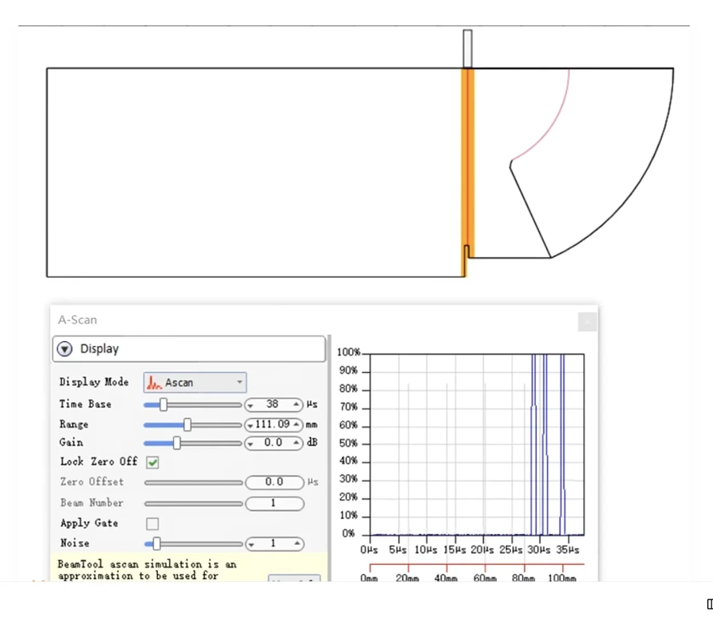Screen dimensions: 713x618
Task: Click the Range 111.09 value field
Action: tap(273, 425)
